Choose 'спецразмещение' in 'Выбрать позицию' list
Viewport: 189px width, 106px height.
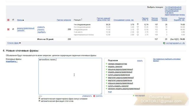click(172, 11)
